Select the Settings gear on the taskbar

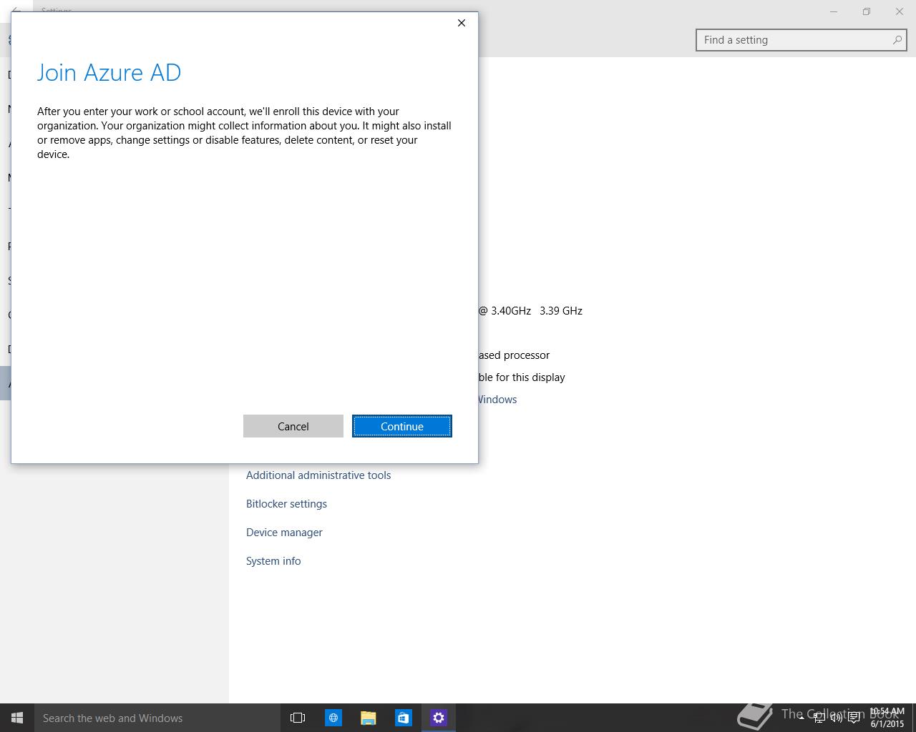click(x=439, y=718)
